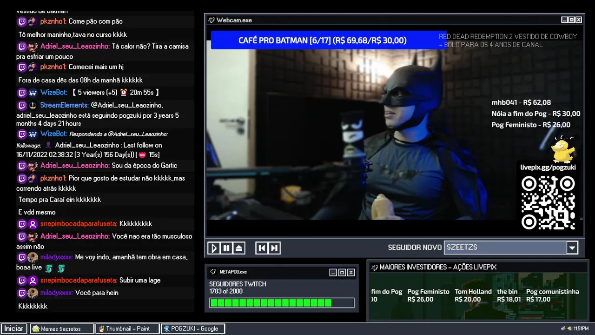
Task: Click StreamElements username in chat
Action: 64,105
